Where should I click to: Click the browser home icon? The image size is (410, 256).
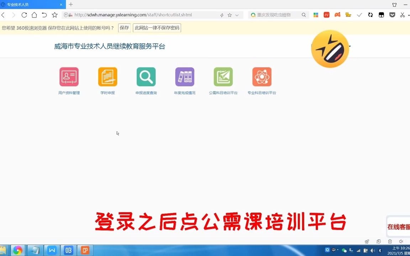click(34, 15)
